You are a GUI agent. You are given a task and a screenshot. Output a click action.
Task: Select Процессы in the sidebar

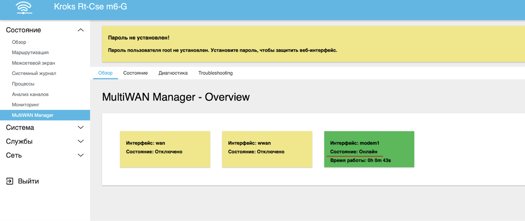23,84
